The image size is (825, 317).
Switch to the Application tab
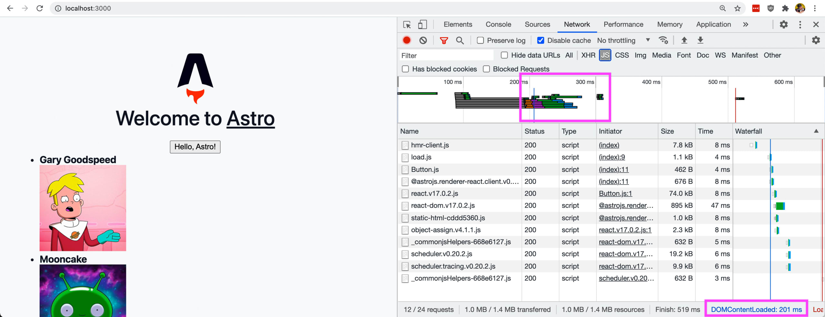713,25
